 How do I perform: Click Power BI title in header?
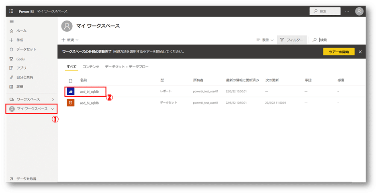pos(26,11)
